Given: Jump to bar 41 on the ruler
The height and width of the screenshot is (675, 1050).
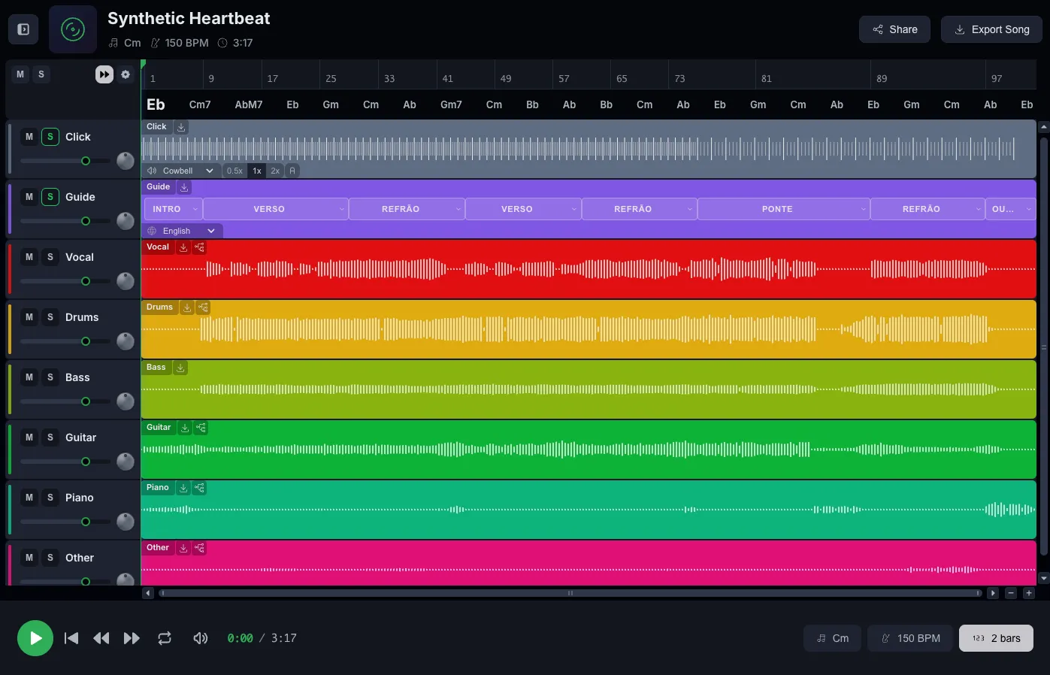Looking at the screenshot, I should tap(448, 78).
